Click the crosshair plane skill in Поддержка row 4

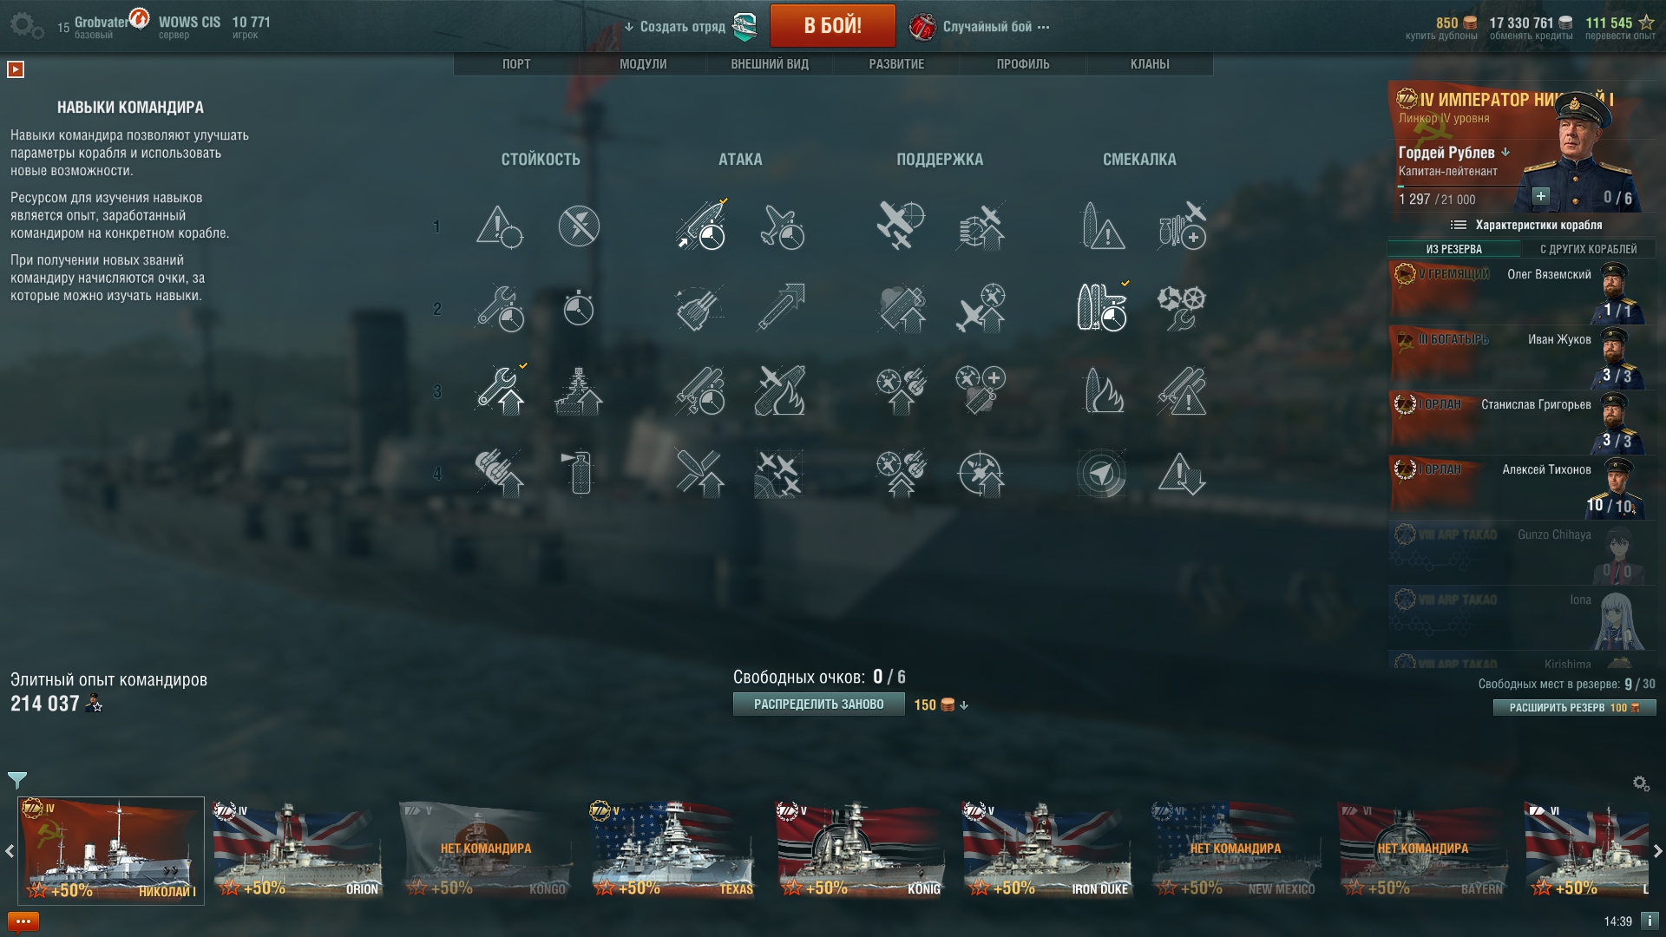click(x=981, y=474)
